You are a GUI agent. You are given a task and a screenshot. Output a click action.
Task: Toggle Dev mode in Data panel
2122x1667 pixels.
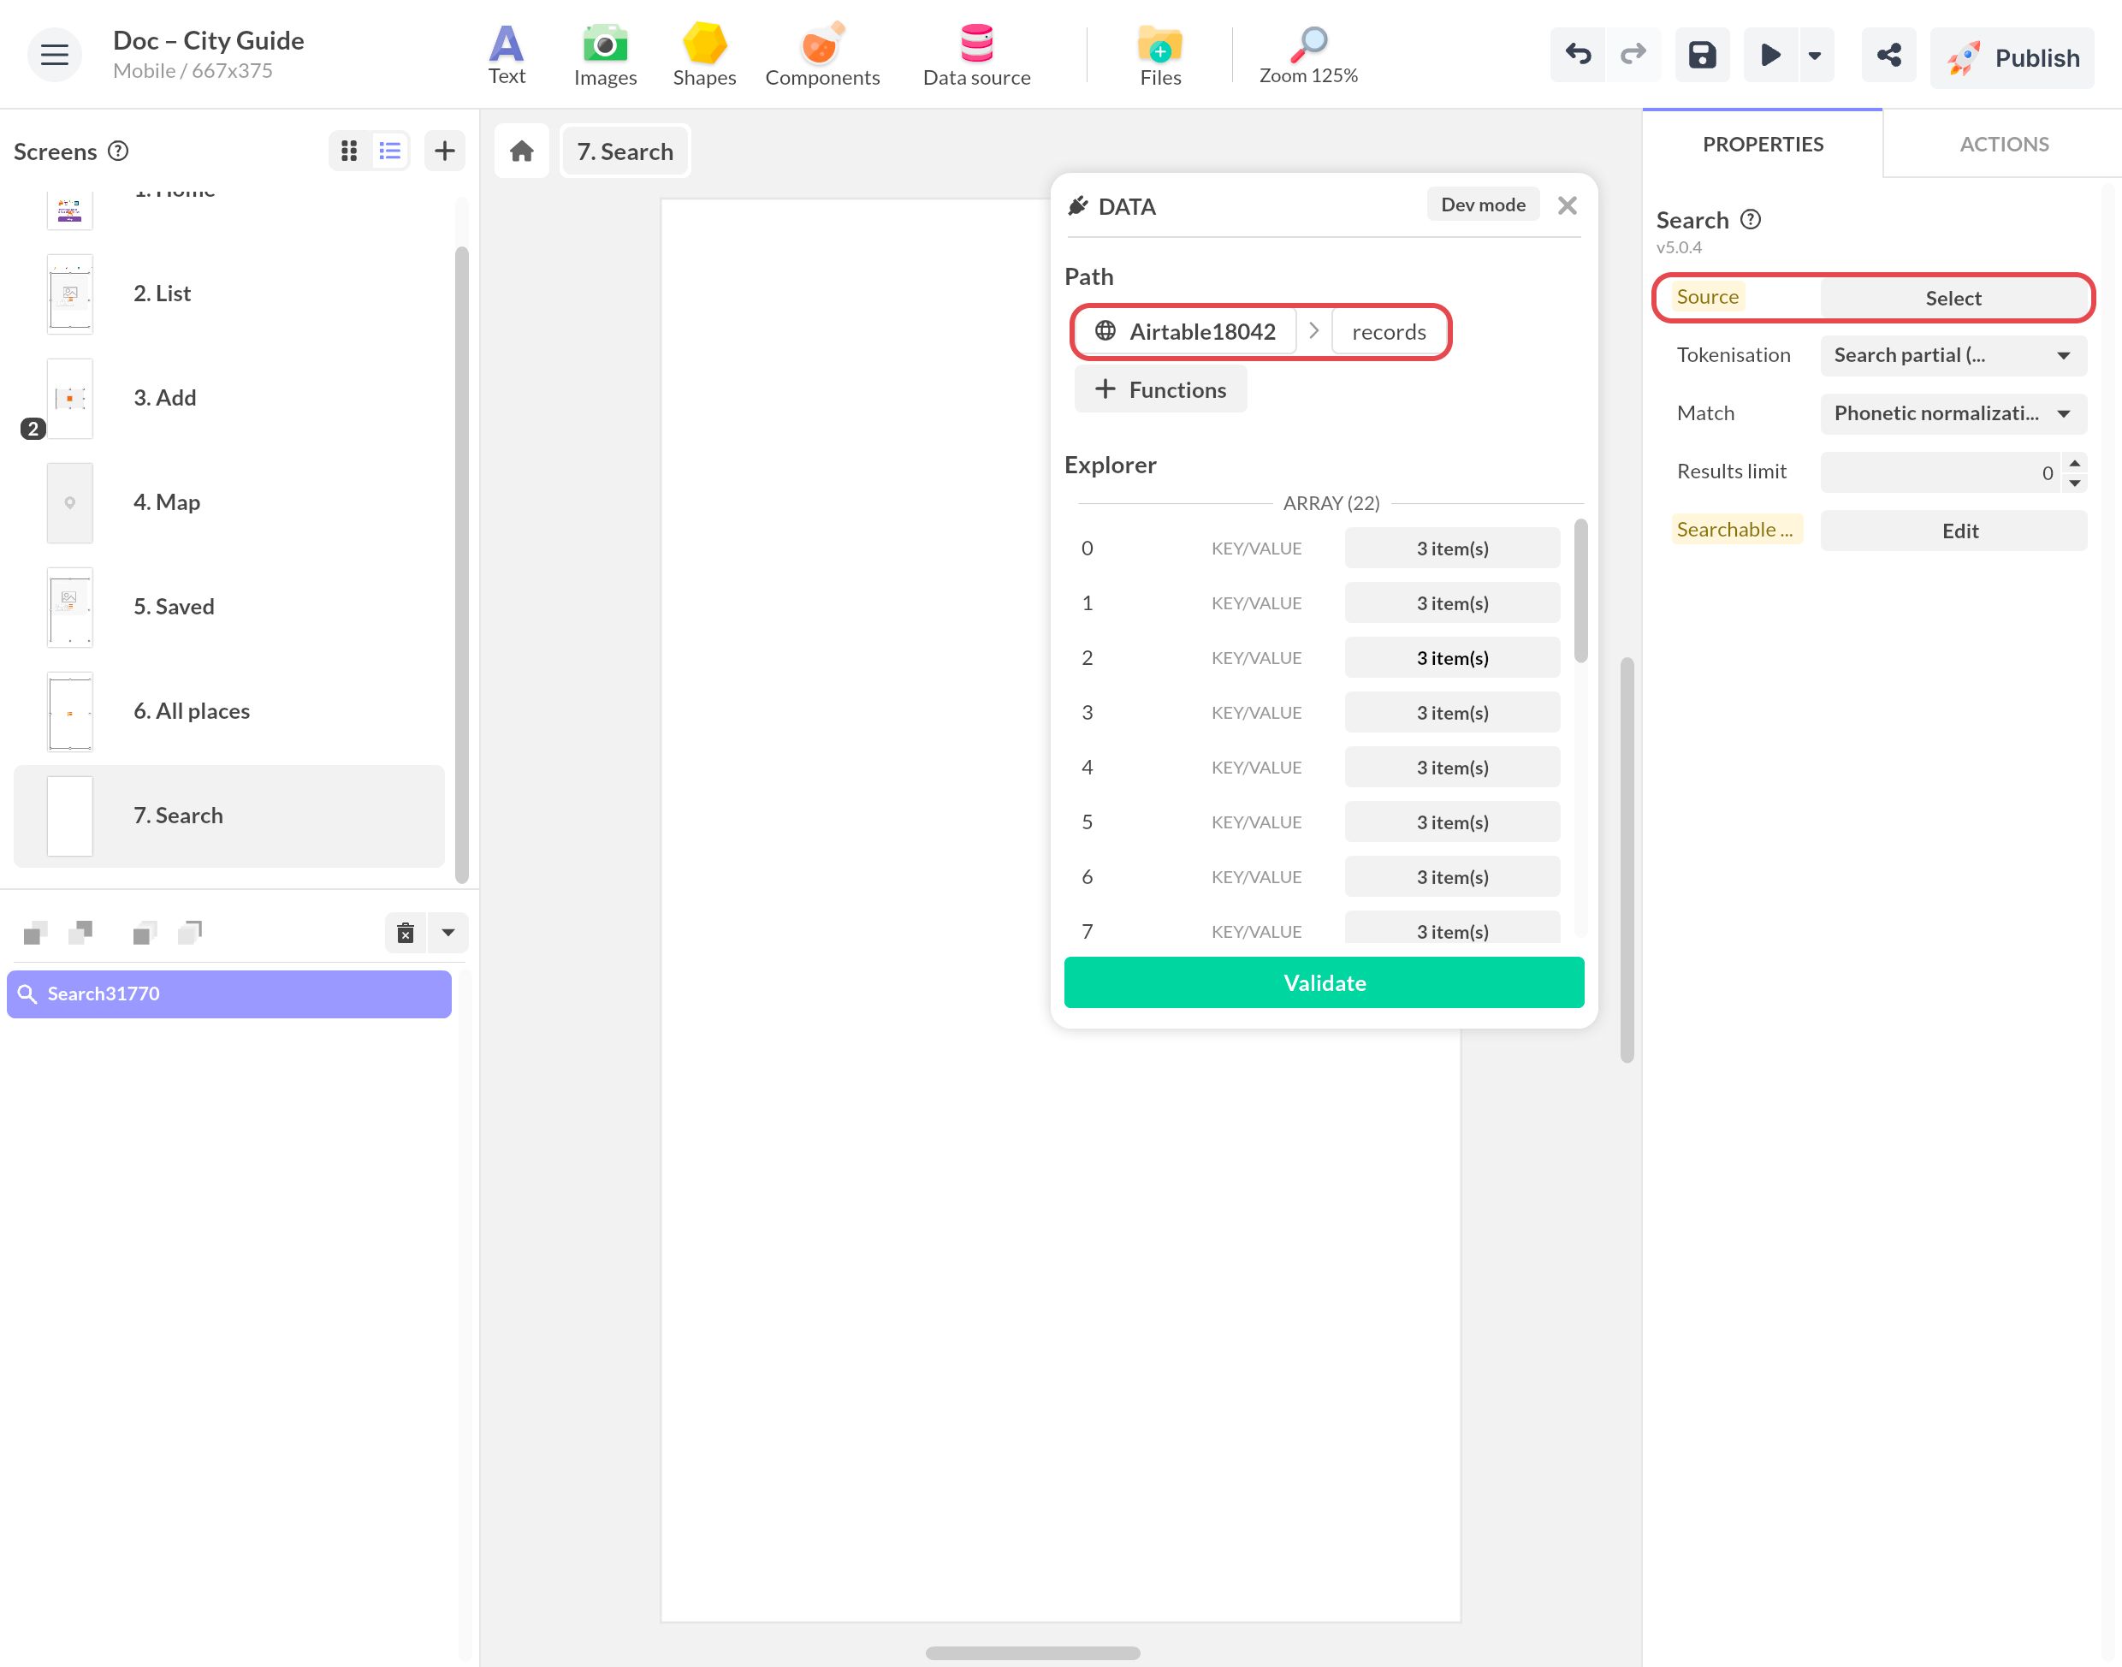1482,205
